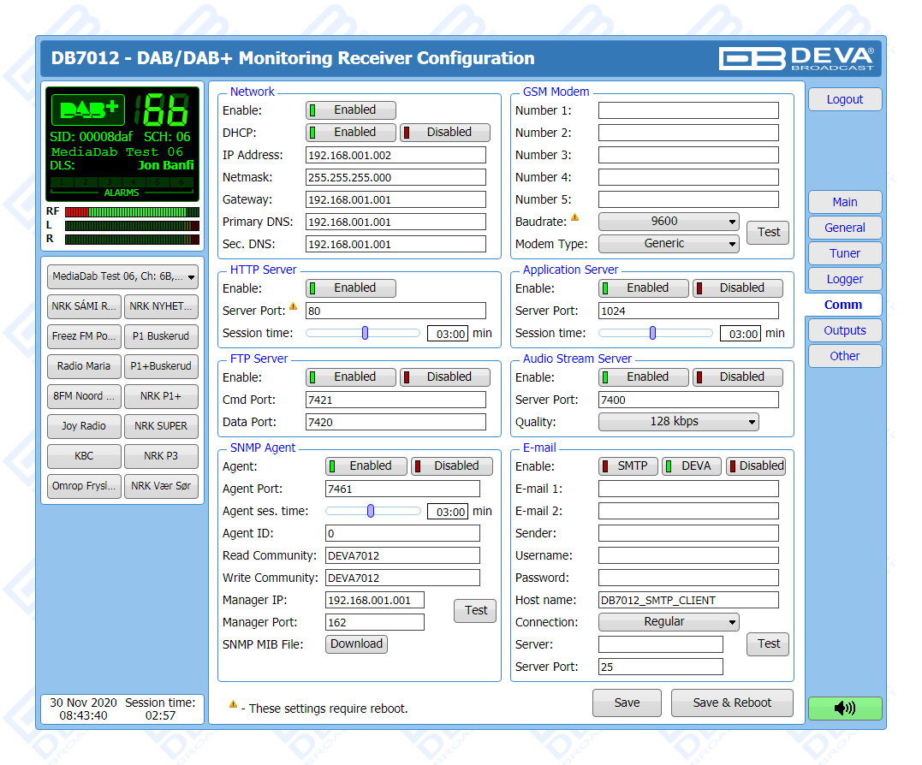Enable SMTP for E-mail

[x=628, y=466]
